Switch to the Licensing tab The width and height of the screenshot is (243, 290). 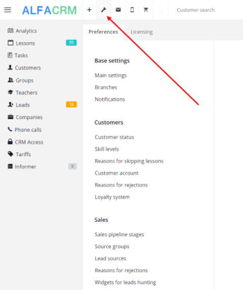[142, 32]
